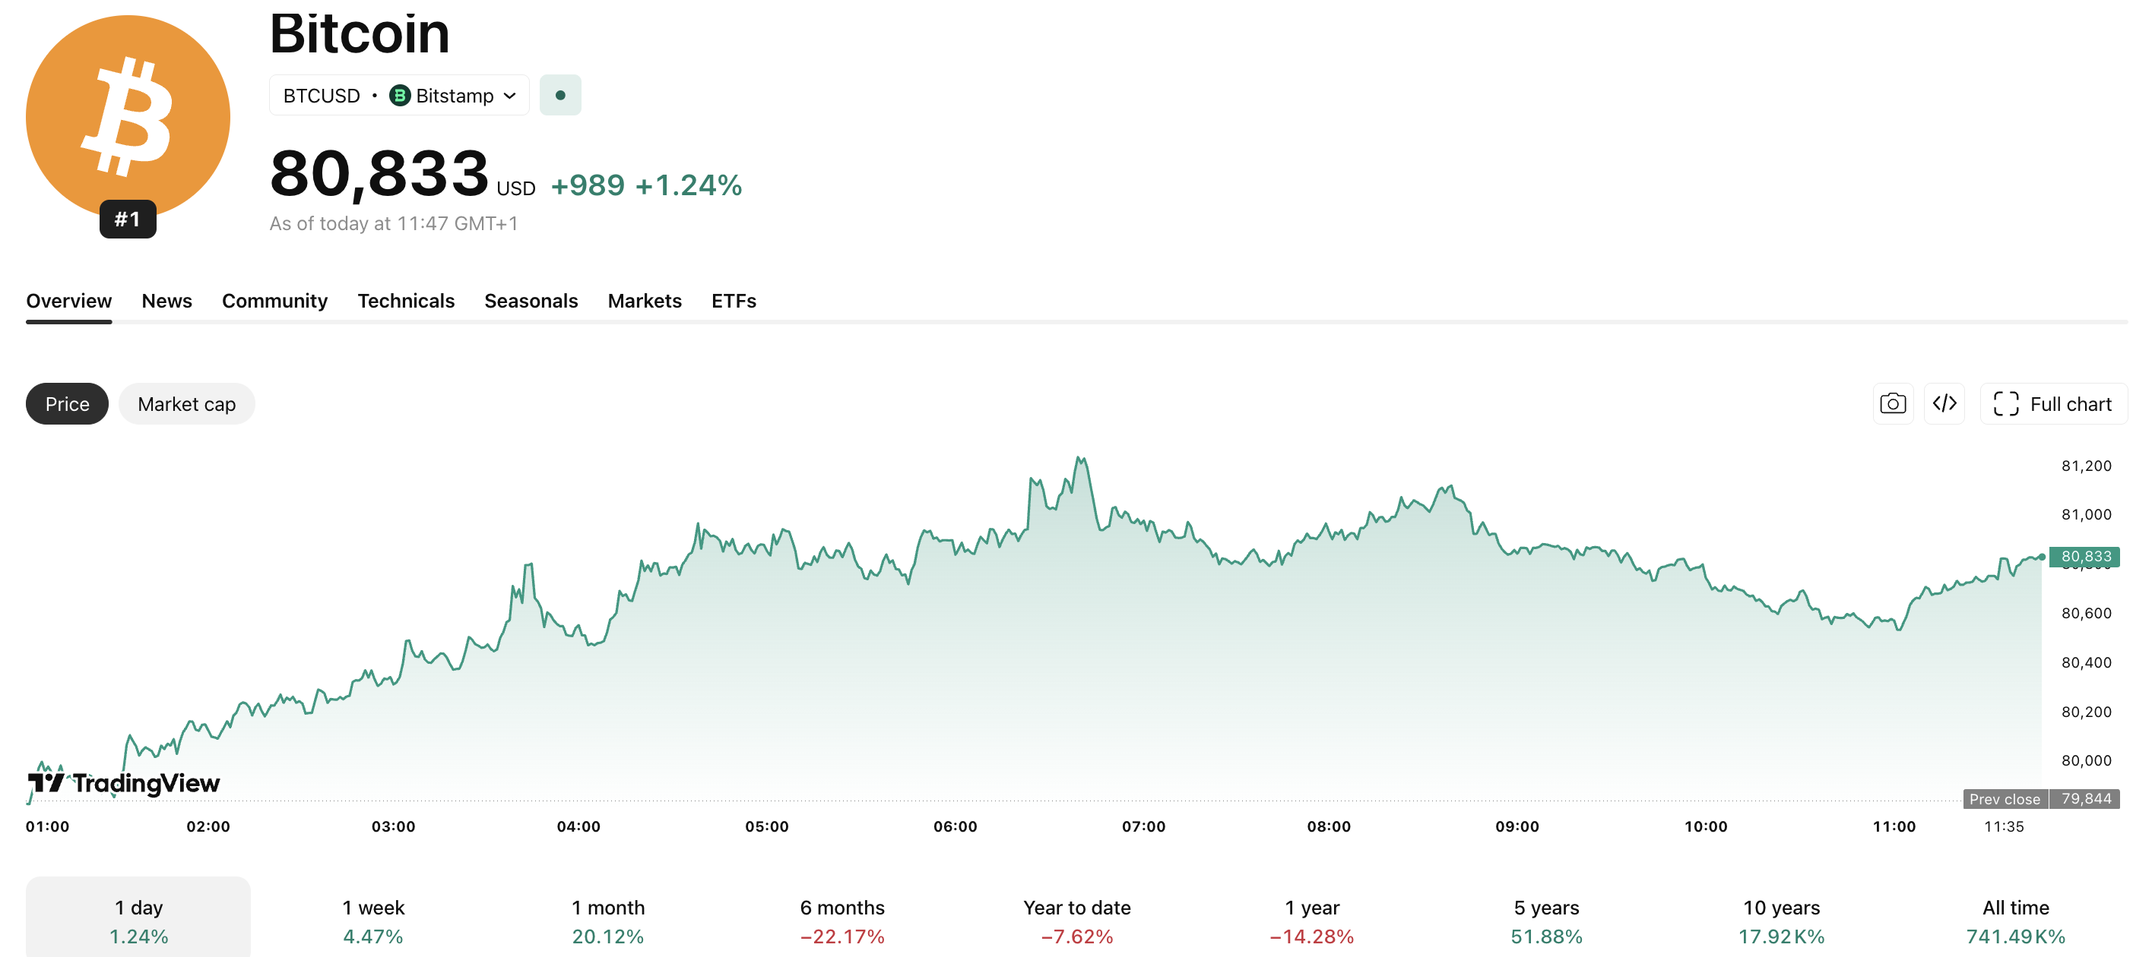Click the 11:00 time axis label

coord(1894,826)
